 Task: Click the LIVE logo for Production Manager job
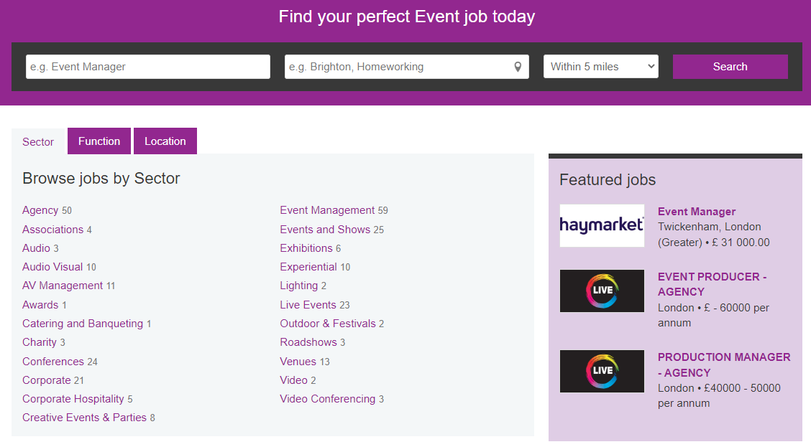click(602, 371)
